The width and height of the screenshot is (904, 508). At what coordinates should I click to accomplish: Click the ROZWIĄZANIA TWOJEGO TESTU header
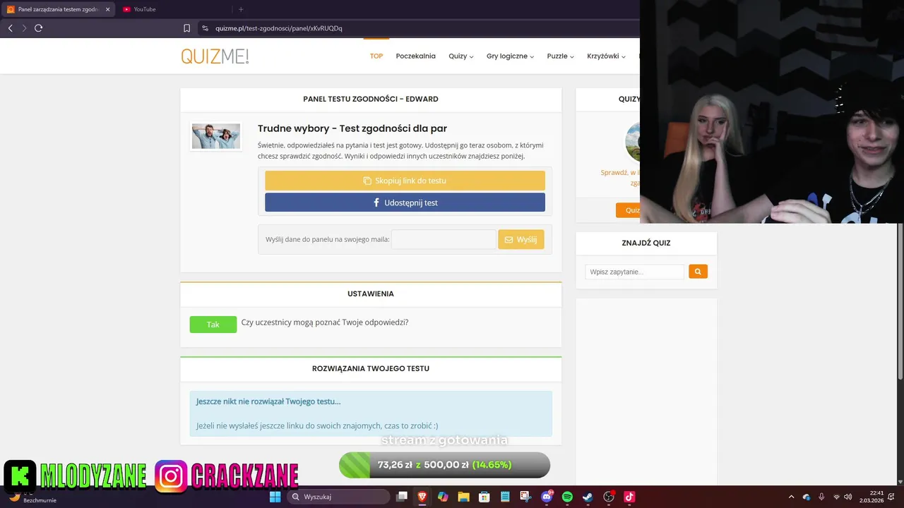coord(371,368)
